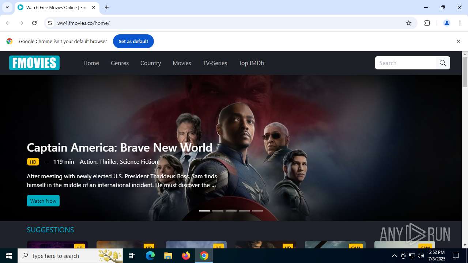Open the Windows notification center

click(x=456, y=256)
